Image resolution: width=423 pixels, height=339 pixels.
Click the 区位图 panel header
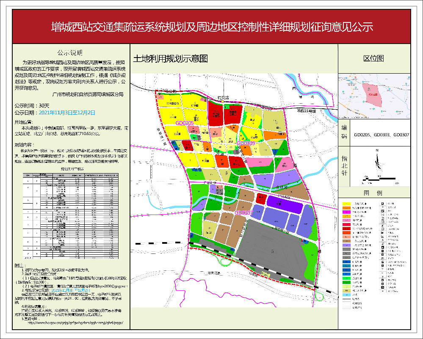(374, 58)
